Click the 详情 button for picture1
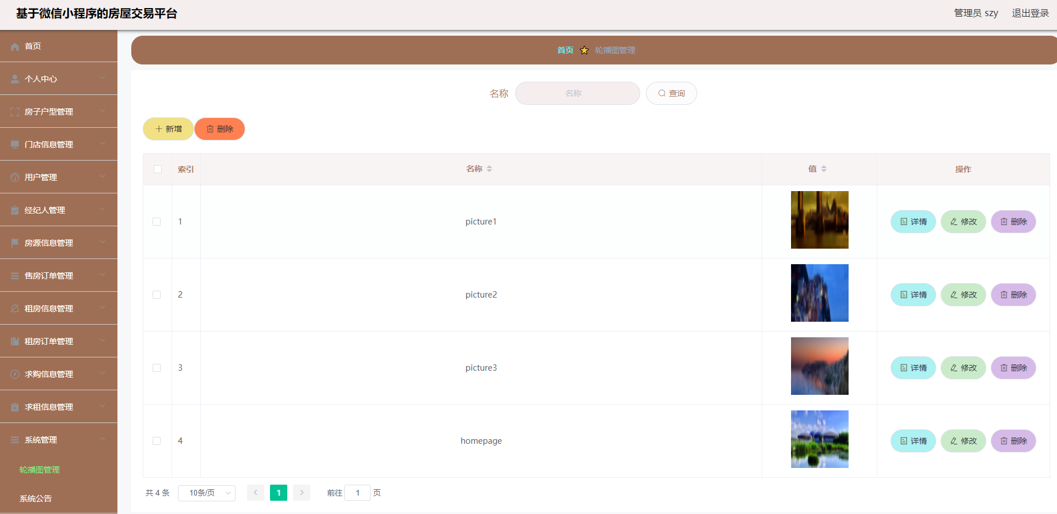This screenshot has height=514, width=1057. [913, 222]
